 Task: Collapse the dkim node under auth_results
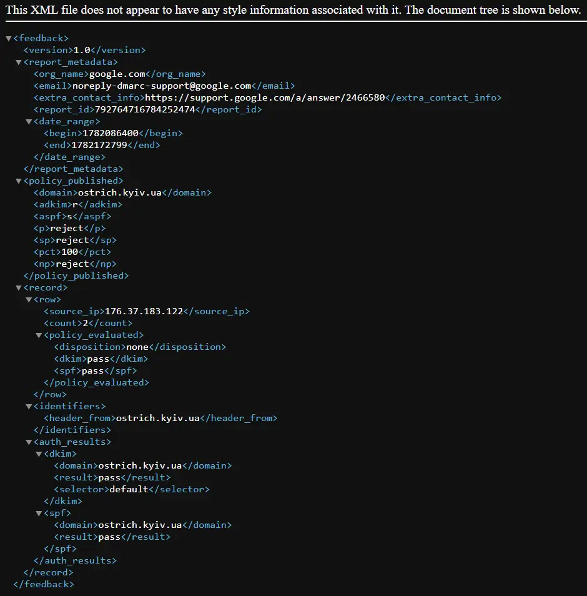click(39, 454)
